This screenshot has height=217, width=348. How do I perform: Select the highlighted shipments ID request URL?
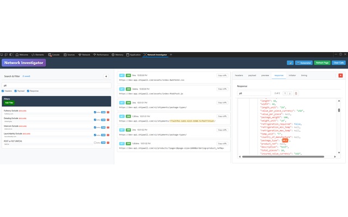tap(167, 121)
